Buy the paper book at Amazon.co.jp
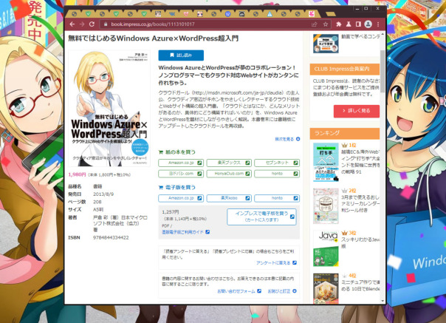Image resolution: width=446 pixels, height=323 pixels. 181,163
